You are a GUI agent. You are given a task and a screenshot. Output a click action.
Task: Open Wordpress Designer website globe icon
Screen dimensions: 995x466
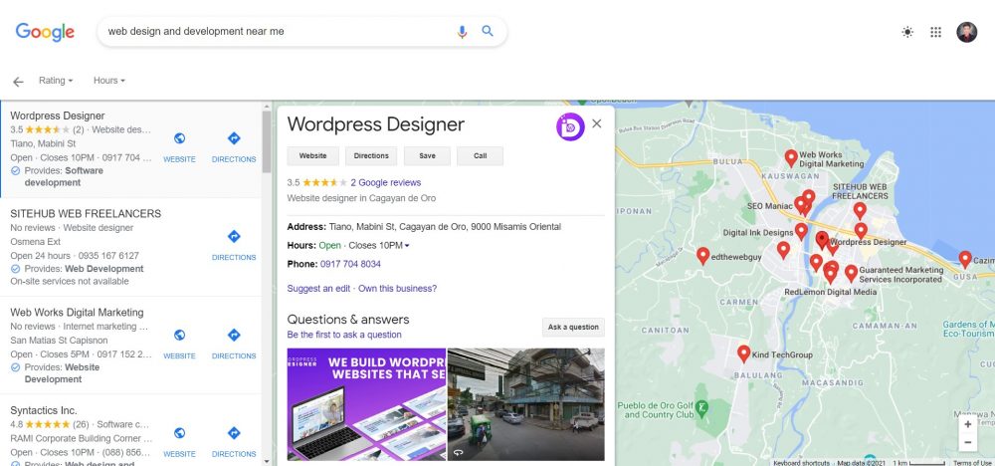pyautogui.click(x=179, y=138)
